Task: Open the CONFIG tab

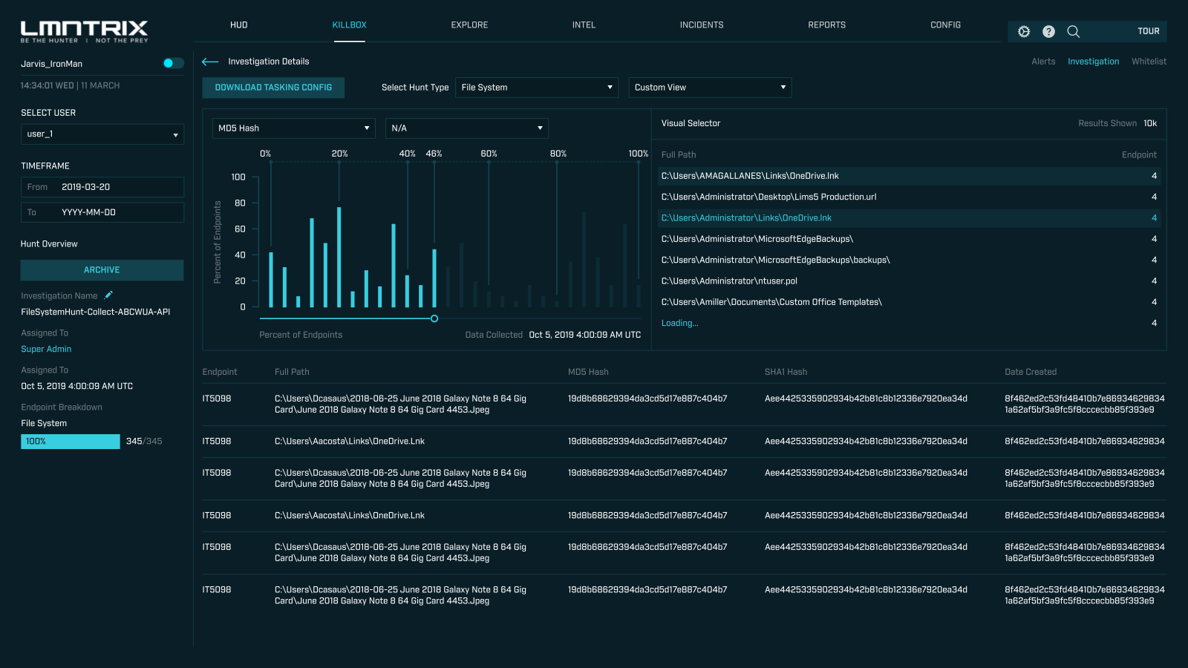Action: 946,25
